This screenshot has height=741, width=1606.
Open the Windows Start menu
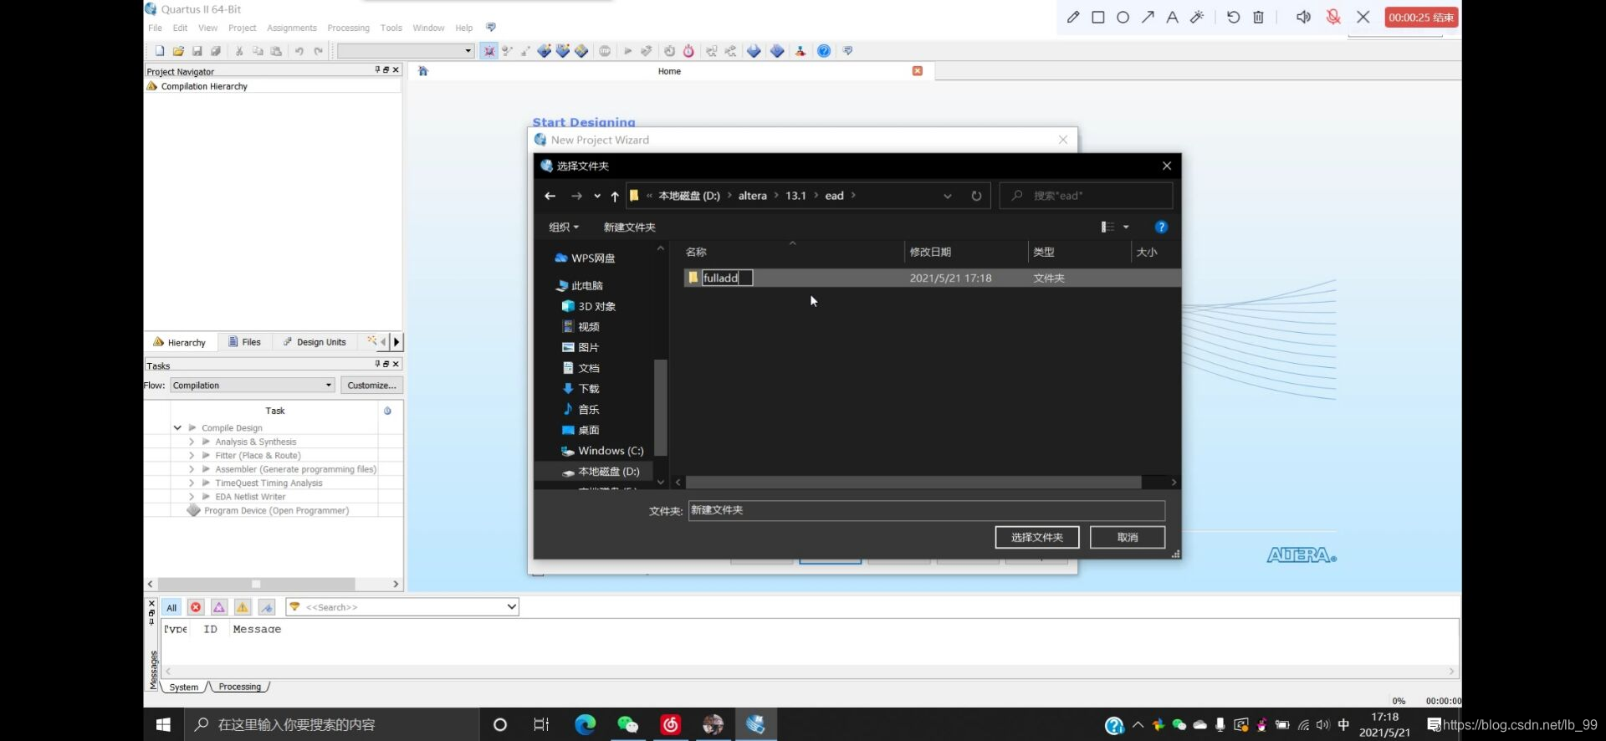(163, 725)
